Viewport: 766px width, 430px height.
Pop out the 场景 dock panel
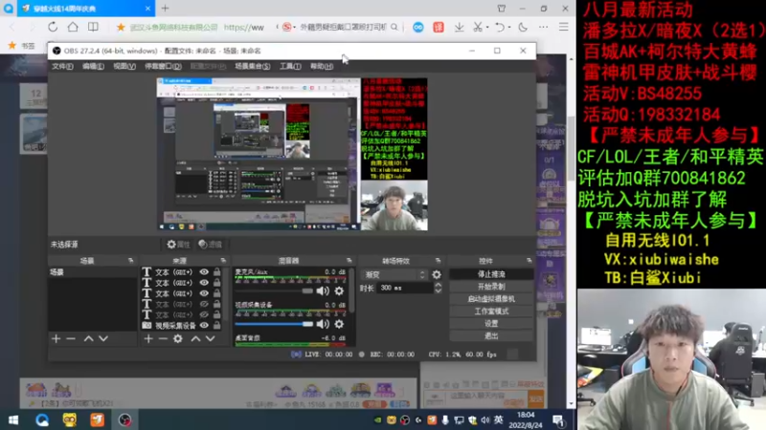click(130, 261)
